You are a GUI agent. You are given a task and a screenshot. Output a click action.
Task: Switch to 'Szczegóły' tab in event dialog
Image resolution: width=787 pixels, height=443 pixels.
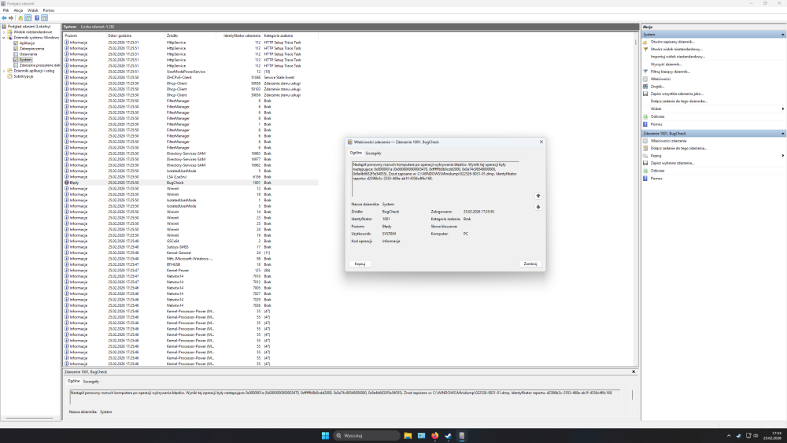tap(373, 153)
